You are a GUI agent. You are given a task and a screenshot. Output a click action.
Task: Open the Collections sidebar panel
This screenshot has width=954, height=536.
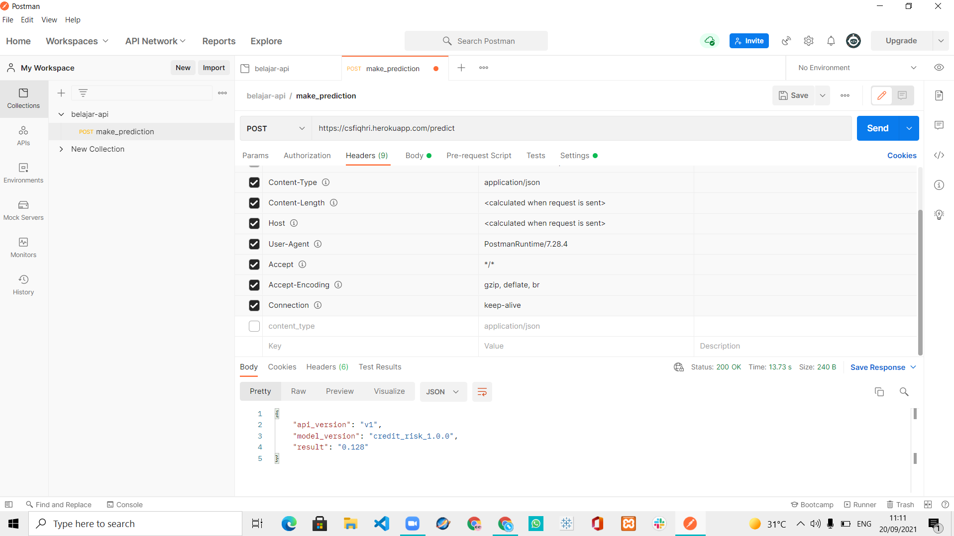[x=23, y=98]
